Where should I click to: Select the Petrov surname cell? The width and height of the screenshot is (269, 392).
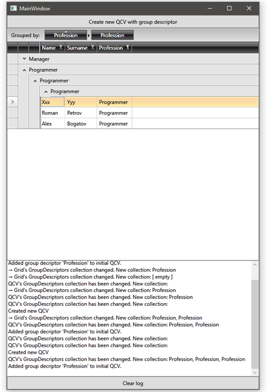(81, 113)
